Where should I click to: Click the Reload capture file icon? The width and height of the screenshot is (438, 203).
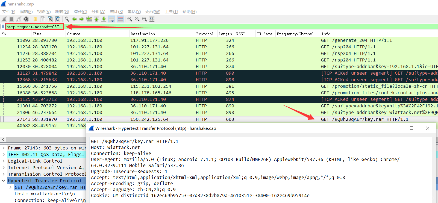coord(58,19)
